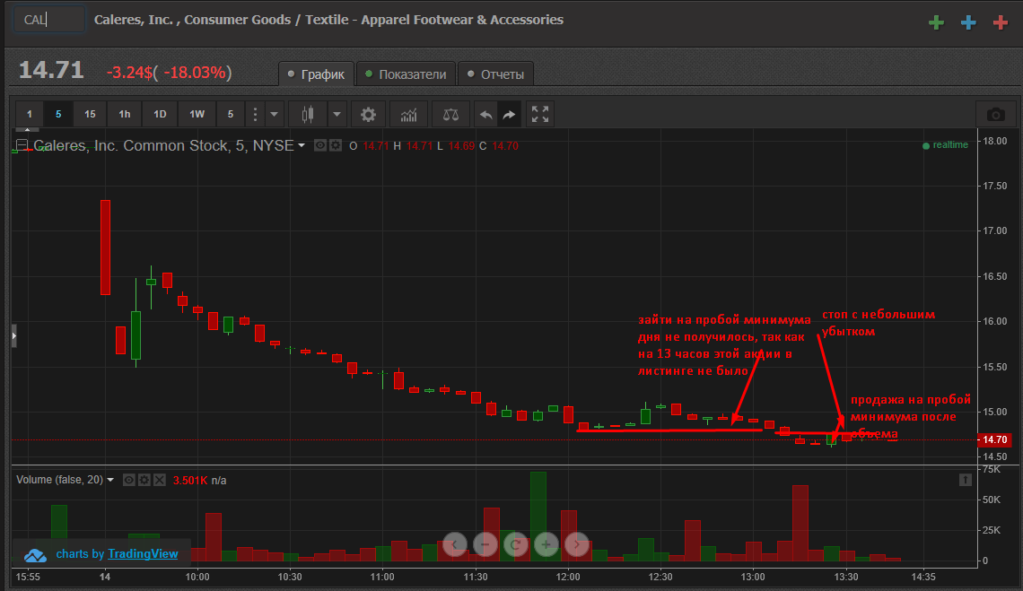Click the Caleres, Inc. company title

click(x=328, y=20)
